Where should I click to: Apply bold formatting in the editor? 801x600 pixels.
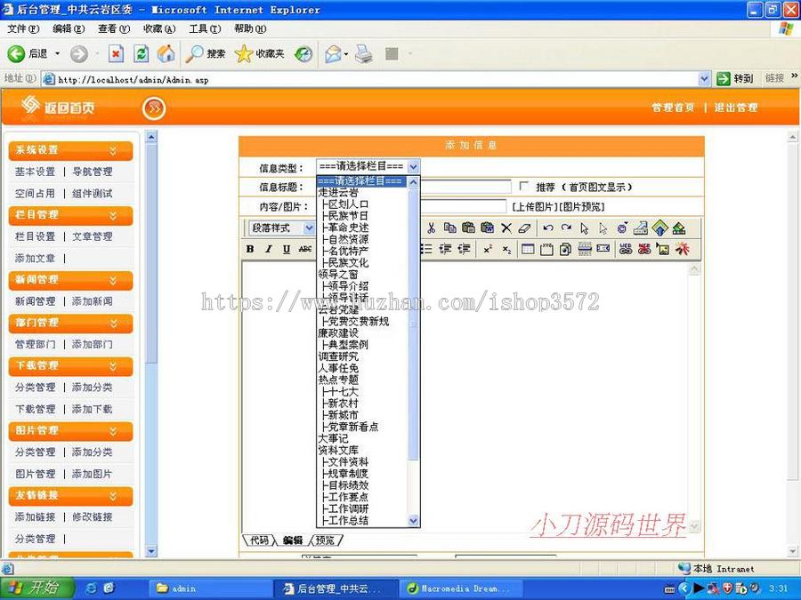coord(248,250)
